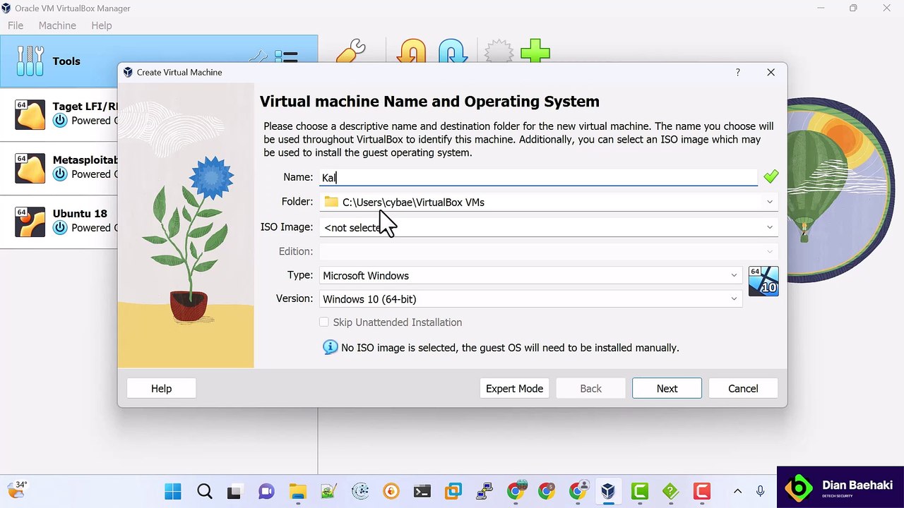The height and width of the screenshot is (508, 904).
Task: Open the green Camtasia taskbar icon
Action: pyautogui.click(x=640, y=491)
